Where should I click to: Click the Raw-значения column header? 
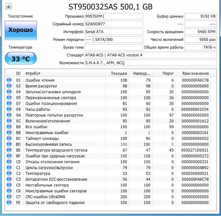pyautogui.click(x=193, y=74)
